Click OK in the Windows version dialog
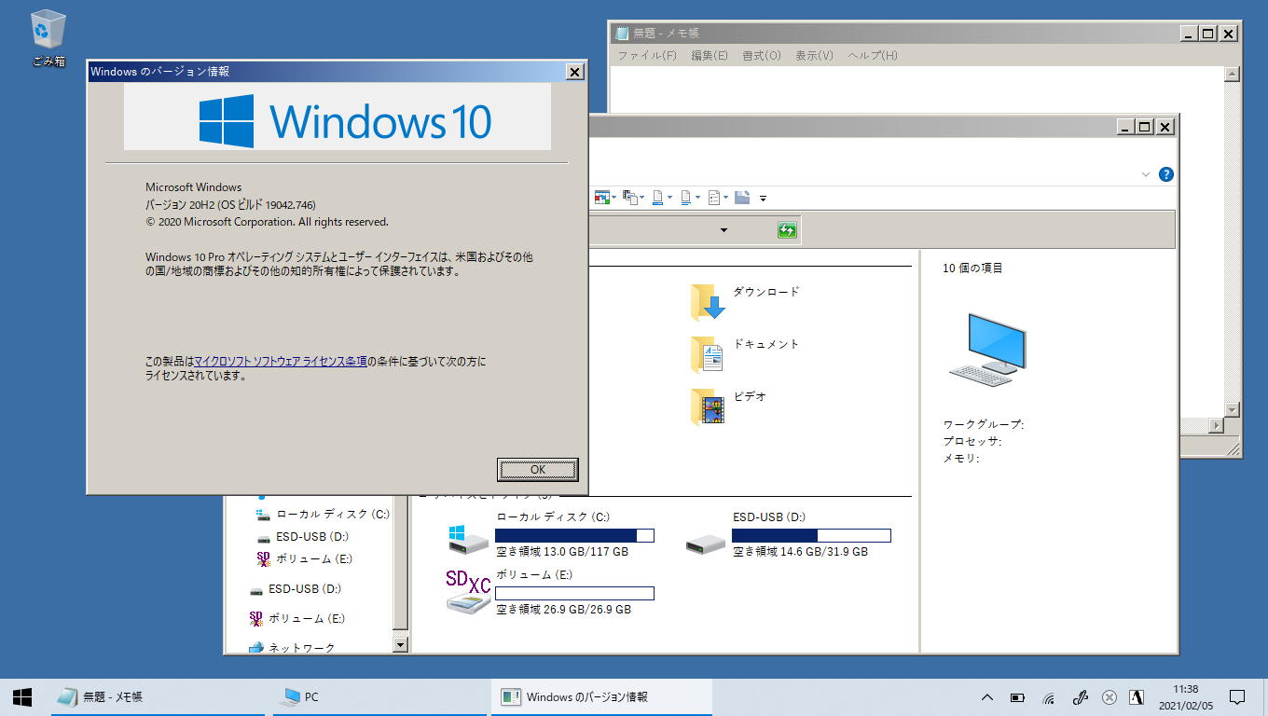 tap(538, 469)
